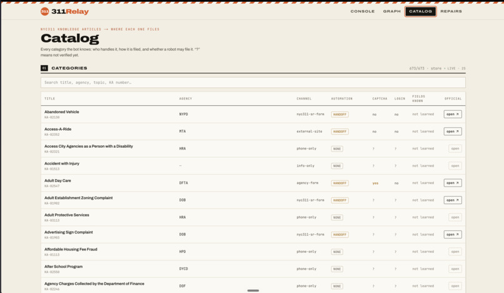Open the Graph page

click(391, 11)
